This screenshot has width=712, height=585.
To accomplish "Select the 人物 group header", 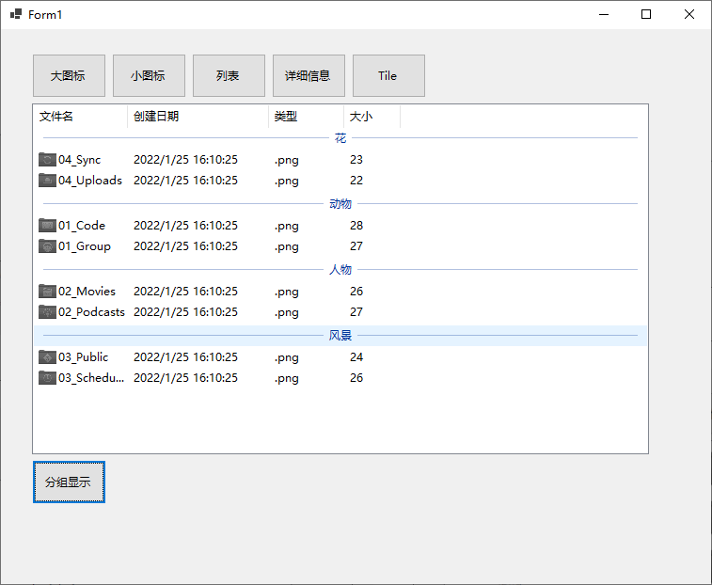I will tap(340, 270).
